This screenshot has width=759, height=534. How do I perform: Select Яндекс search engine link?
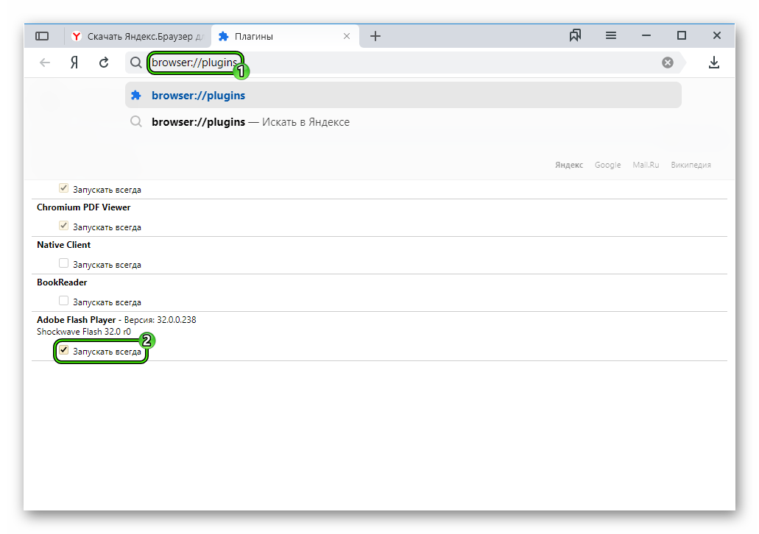coord(569,165)
